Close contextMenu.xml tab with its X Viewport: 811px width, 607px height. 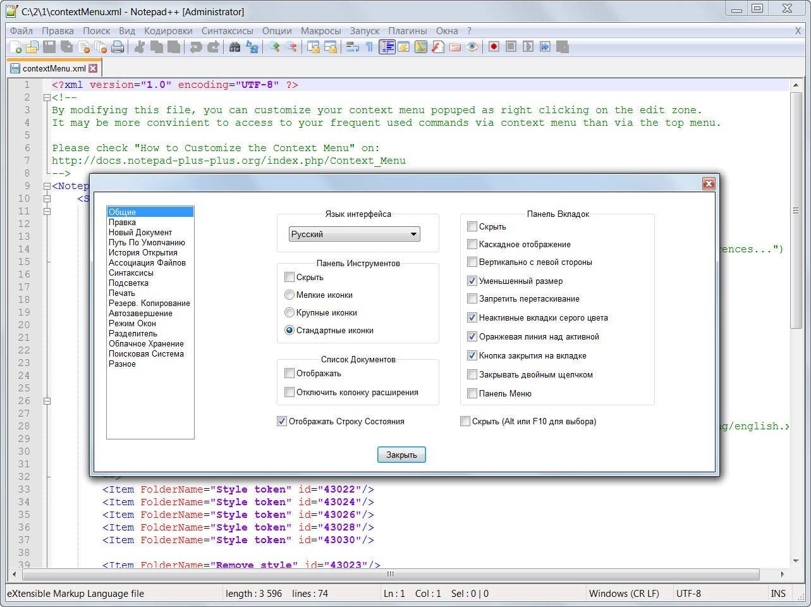click(x=93, y=68)
